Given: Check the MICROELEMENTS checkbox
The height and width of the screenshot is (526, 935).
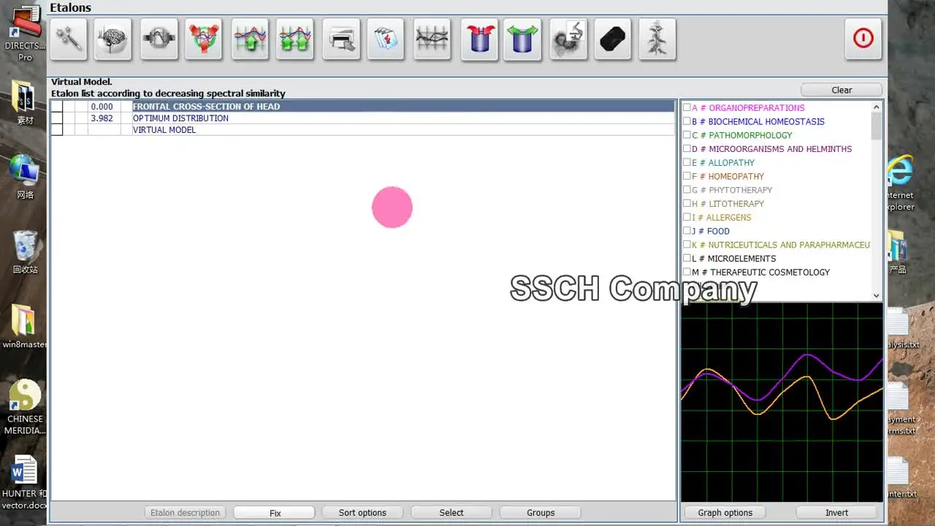Looking at the screenshot, I should coord(687,259).
